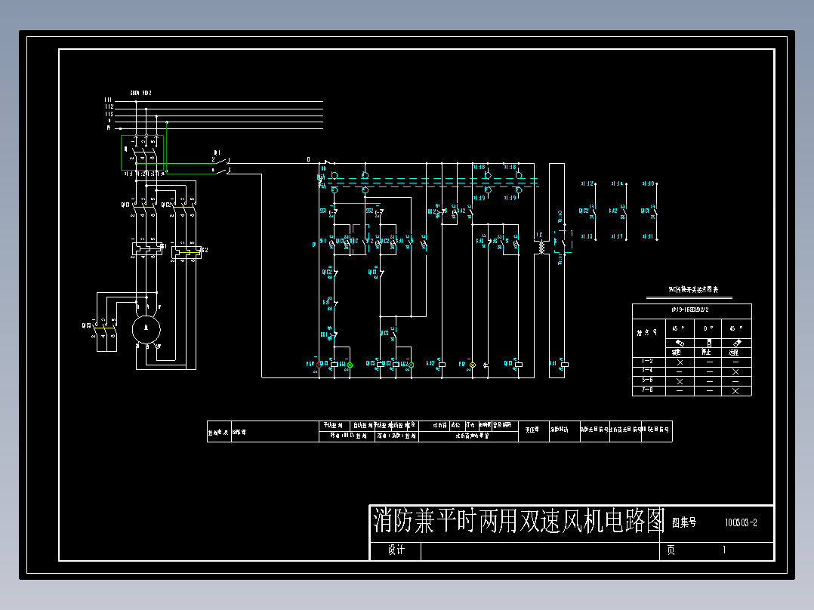Click the 380V 50Hz supply label
This screenshot has height=610, width=814.
pos(140,93)
